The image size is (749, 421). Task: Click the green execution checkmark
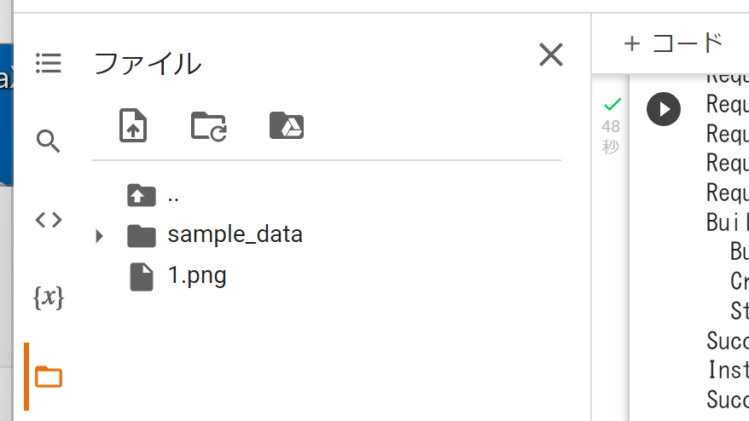[612, 104]
